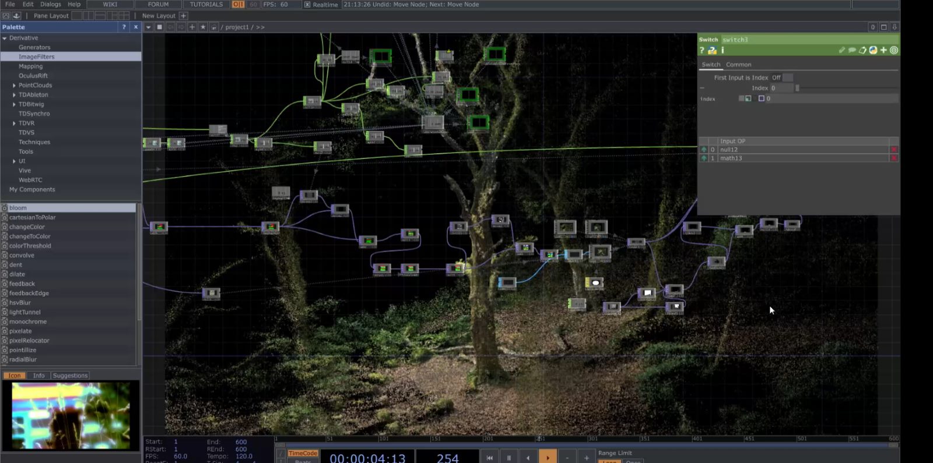Close the Palette pane with X

click(136, 27)
